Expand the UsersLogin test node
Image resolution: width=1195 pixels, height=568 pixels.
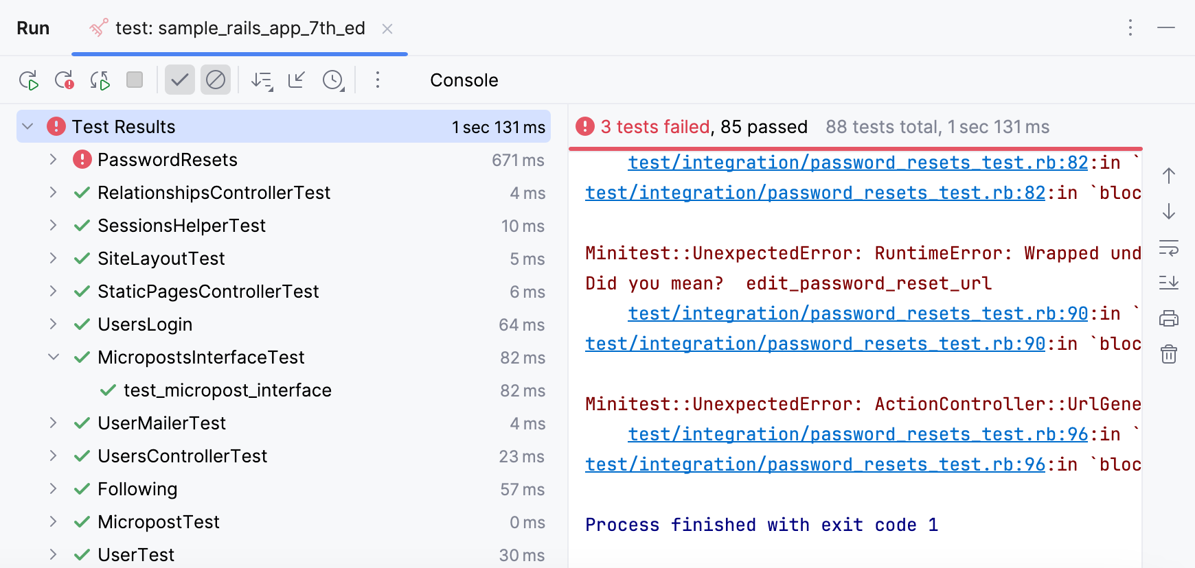point(53,324)
